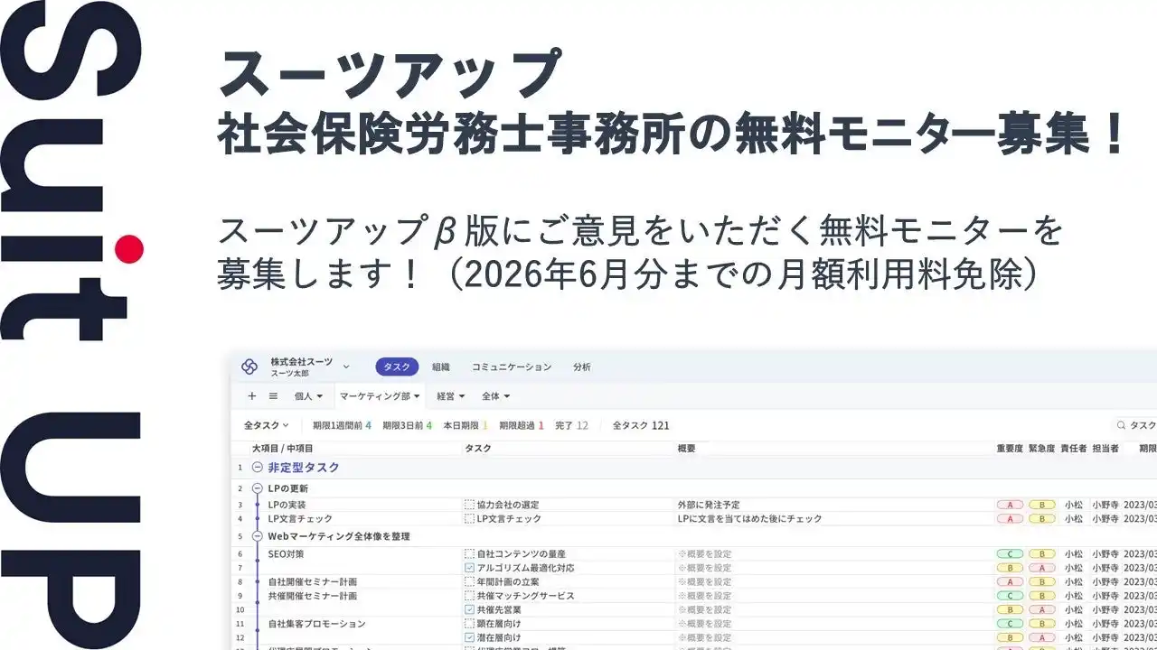This screenshot has width=1157, height=650.
Task: Click ※概要を設定 on the SEO対策 row
Action: click(x=705, y=553)
